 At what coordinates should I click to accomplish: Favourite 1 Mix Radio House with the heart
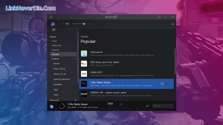tap(162, 84)
